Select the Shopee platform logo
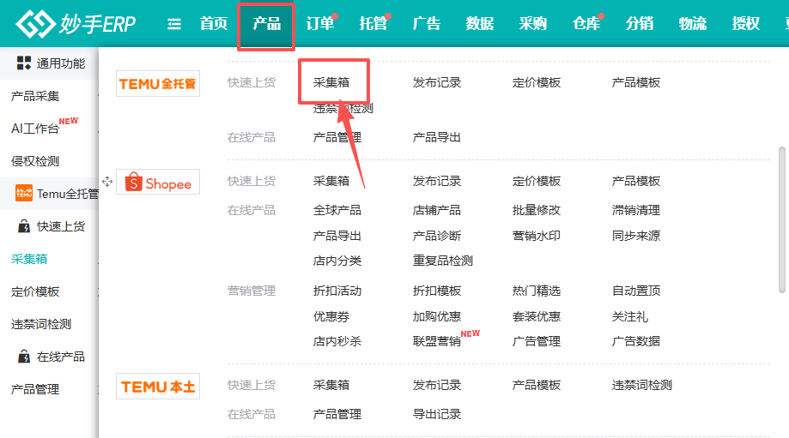 (x=157, y=182)
